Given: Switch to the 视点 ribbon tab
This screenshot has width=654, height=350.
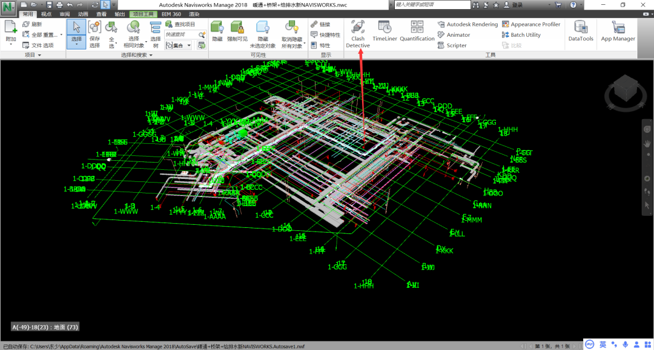Looking at the screenshot, I should (x=46, y=14).
